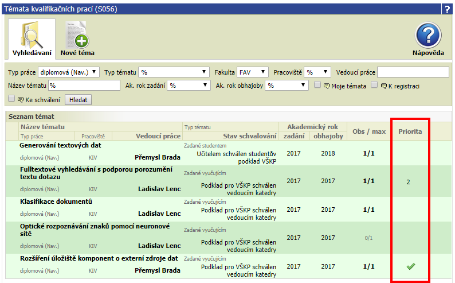Screen dimensions: 455x283
Task: Click the question mark in title bar
Action: tap(447, 9)
